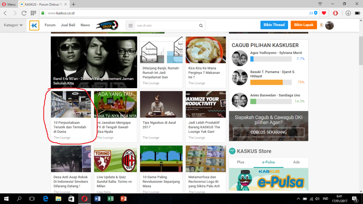363x204 pixels.
Task: Open 'Jadi Lebih Produktif Bareng KASKUS' article
Action: (x=204, y=127)
